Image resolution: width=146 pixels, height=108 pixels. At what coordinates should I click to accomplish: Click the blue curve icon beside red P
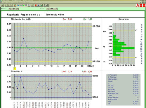[39, 5]
